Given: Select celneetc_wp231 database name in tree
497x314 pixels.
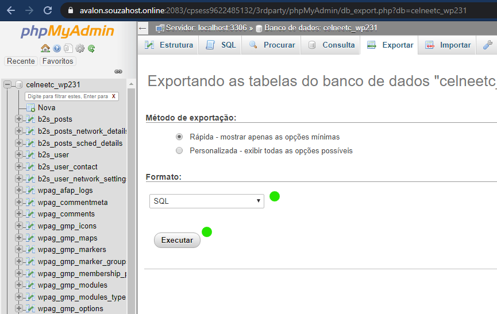Looking at the screenshot, I should tap(53, 85).
